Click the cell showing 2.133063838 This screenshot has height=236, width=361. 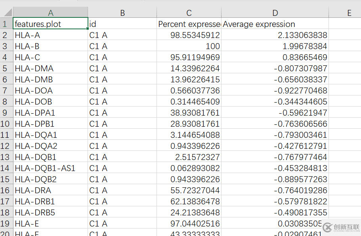[x=275, y=35]
